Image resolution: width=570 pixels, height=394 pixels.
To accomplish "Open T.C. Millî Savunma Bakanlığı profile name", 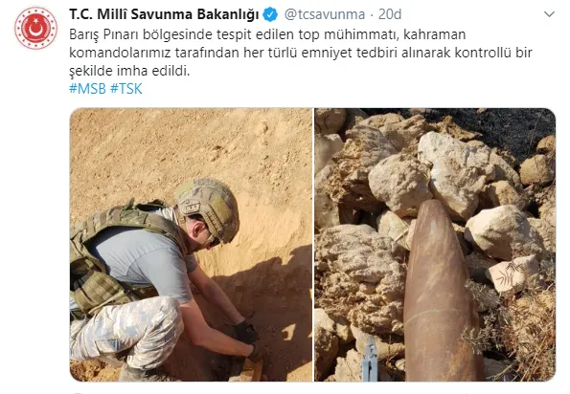I will [x=164, y=14].
